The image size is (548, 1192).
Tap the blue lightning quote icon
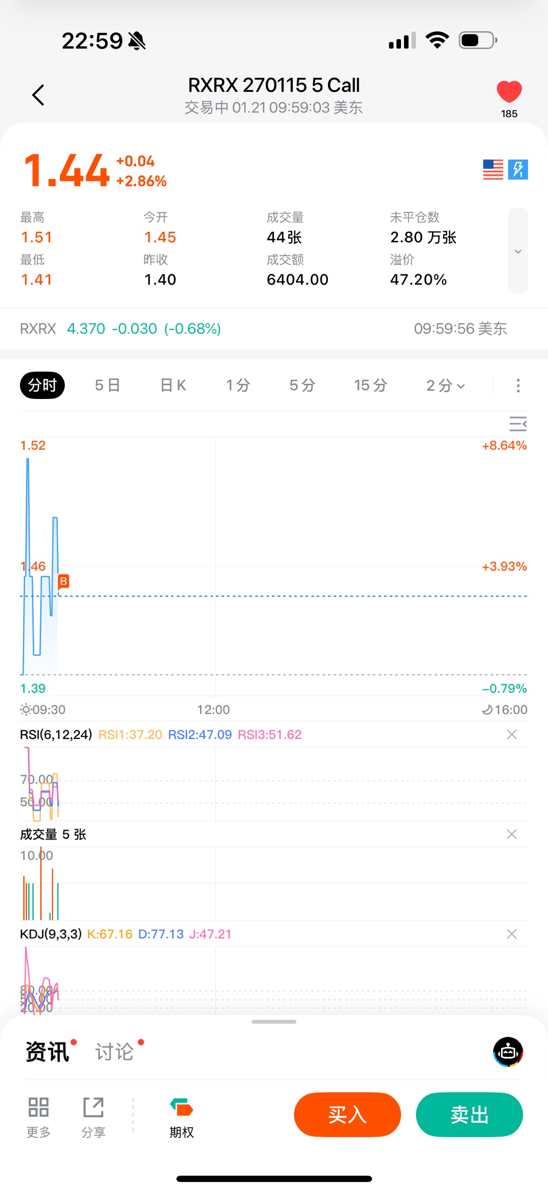518,170
